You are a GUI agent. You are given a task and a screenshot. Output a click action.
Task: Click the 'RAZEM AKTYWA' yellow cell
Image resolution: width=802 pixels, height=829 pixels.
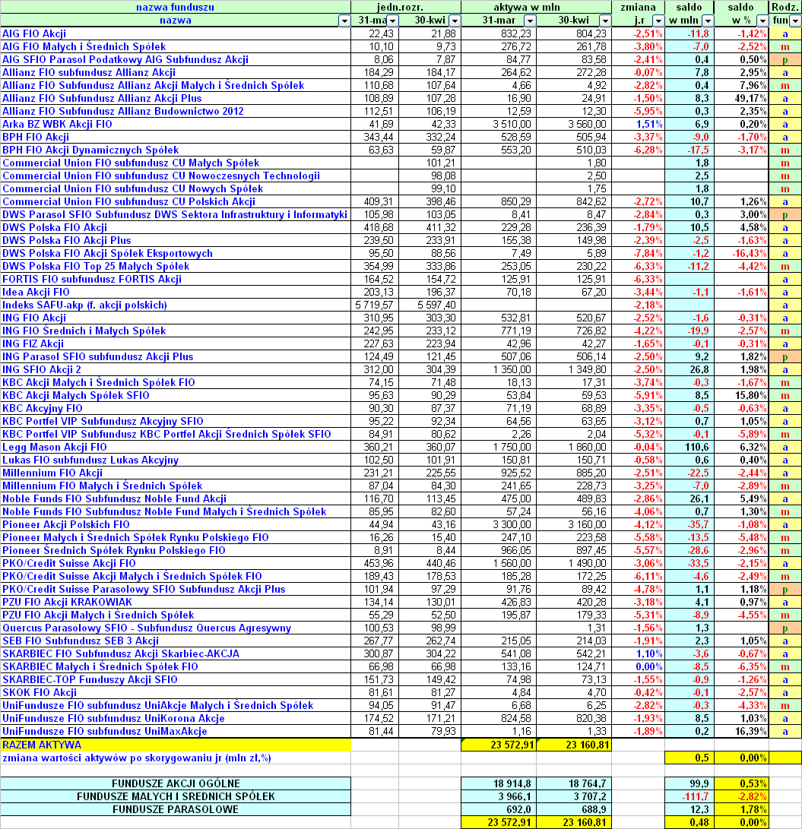(x=175, y=745)
